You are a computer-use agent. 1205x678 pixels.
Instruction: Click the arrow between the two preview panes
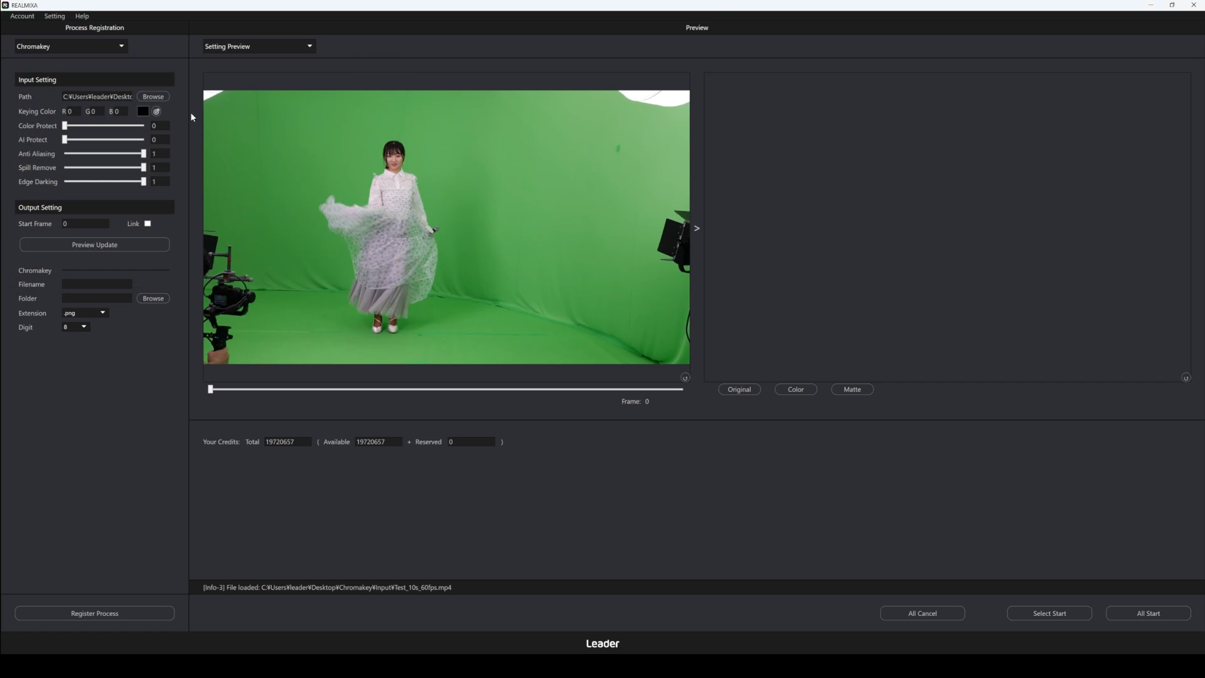tap(697, 229)
